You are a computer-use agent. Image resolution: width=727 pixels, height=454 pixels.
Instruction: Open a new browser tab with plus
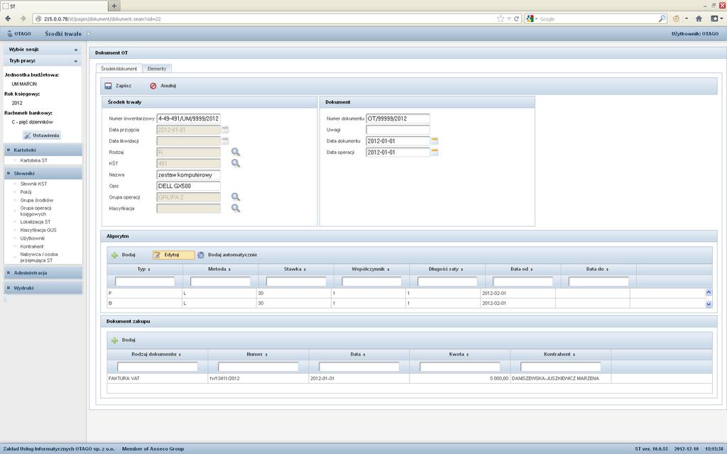tap(114, 6)
